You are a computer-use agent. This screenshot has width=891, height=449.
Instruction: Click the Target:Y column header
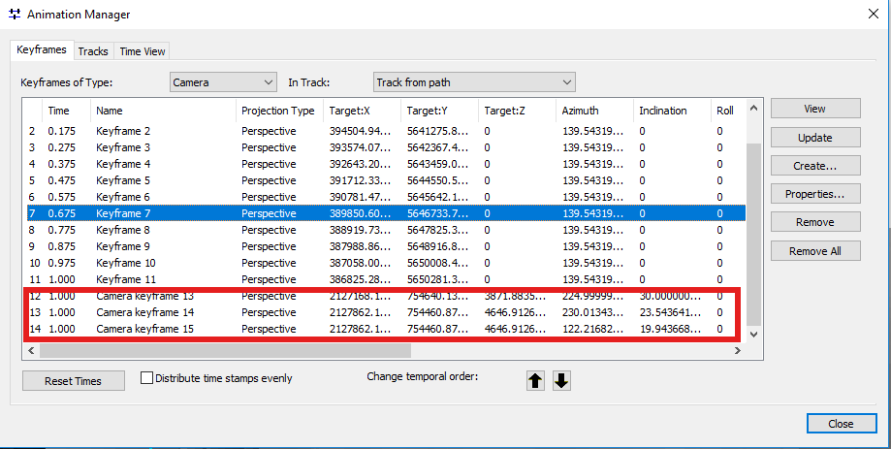(439, 111)
